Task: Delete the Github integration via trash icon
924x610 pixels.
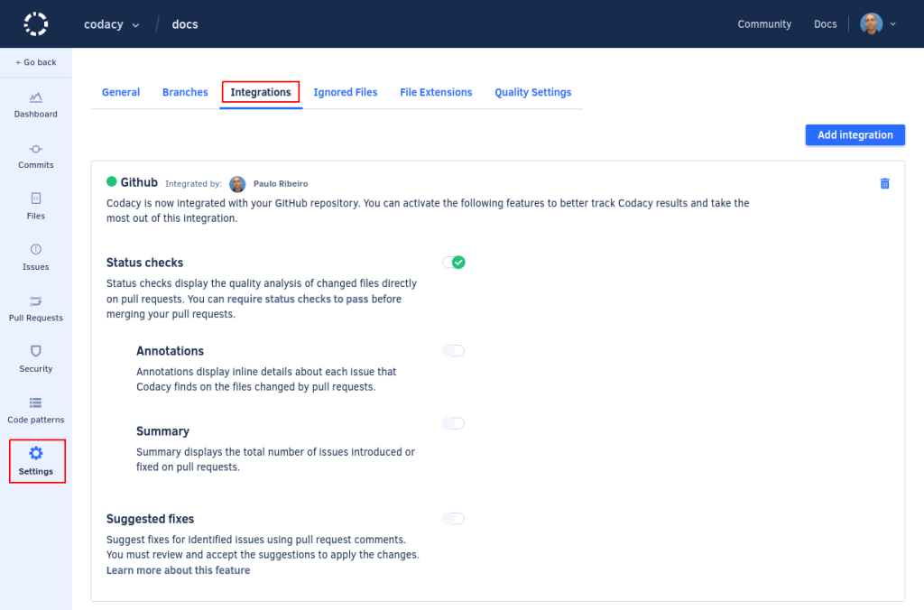Action: coord(884,182)
